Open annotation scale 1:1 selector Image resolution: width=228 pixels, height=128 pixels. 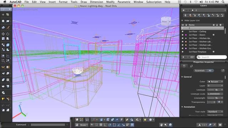coord(204,125)
